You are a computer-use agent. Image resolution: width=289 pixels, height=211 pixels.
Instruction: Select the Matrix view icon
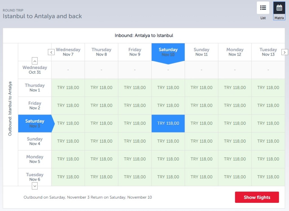click(x=279, y=8)
